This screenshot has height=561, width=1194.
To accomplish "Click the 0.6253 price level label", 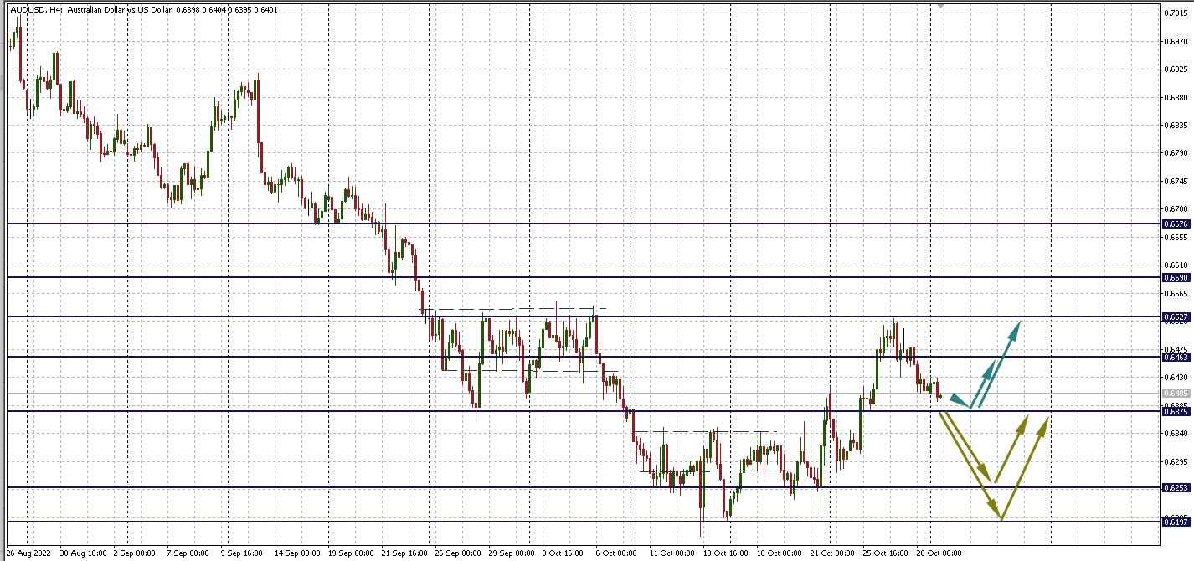I will click(1175, 487).
